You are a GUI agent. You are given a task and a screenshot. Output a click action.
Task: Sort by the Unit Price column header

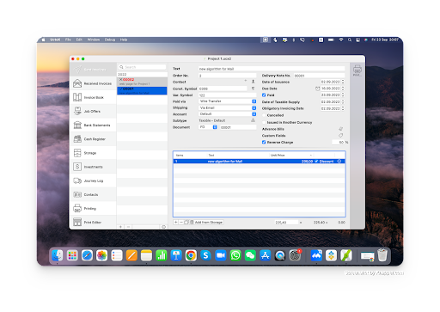coord(290,155)
